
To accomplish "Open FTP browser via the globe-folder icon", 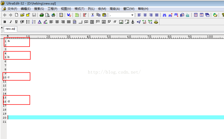I will click(x=215, y=15).
